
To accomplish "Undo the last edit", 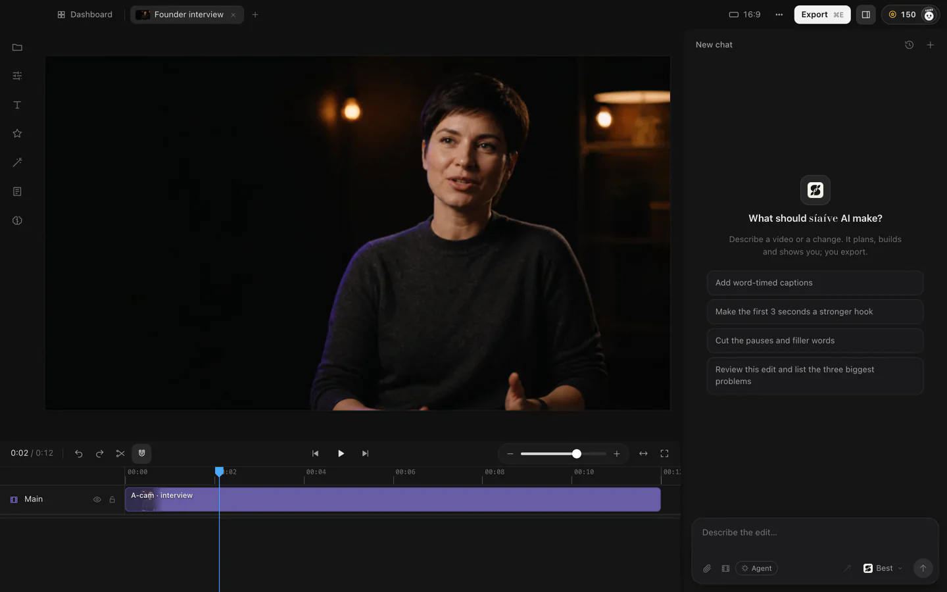I will (x=78, y=453).
